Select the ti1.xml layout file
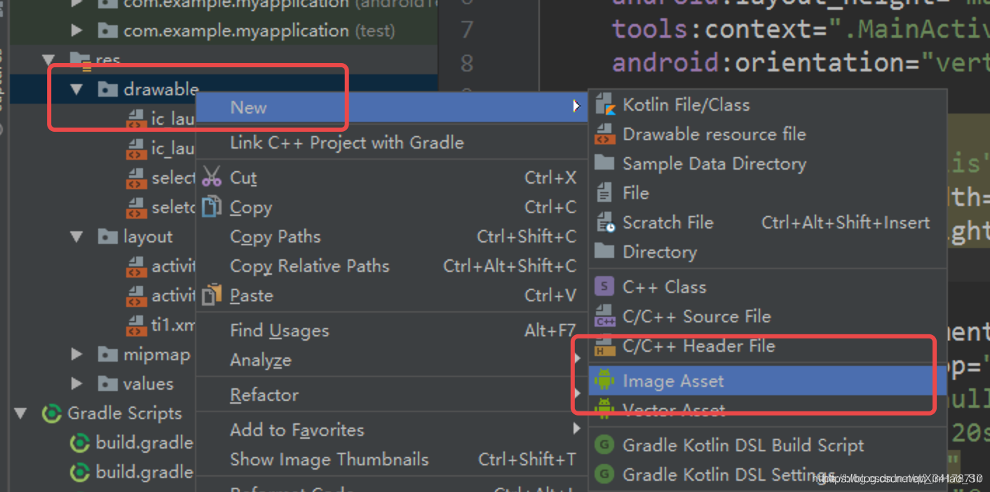 tap(174, 325)
